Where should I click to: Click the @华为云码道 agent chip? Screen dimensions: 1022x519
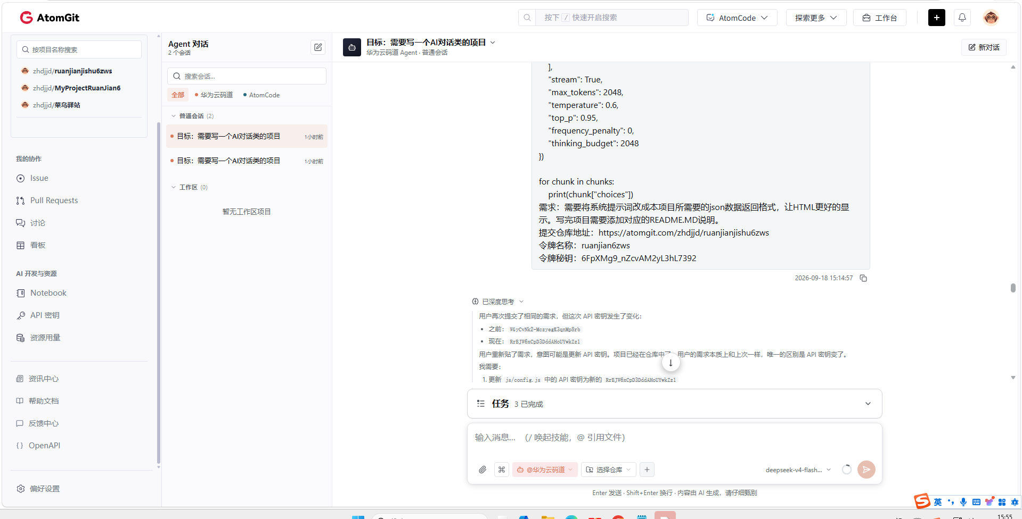pyautogui.click(x=545, y=470)
